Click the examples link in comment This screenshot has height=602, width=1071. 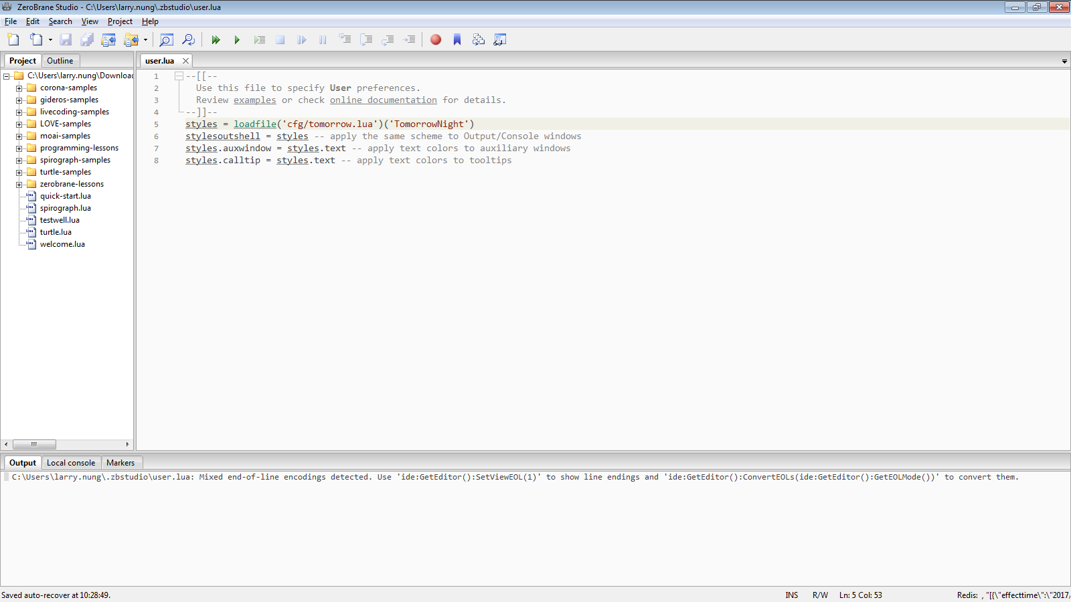[254, 100]
